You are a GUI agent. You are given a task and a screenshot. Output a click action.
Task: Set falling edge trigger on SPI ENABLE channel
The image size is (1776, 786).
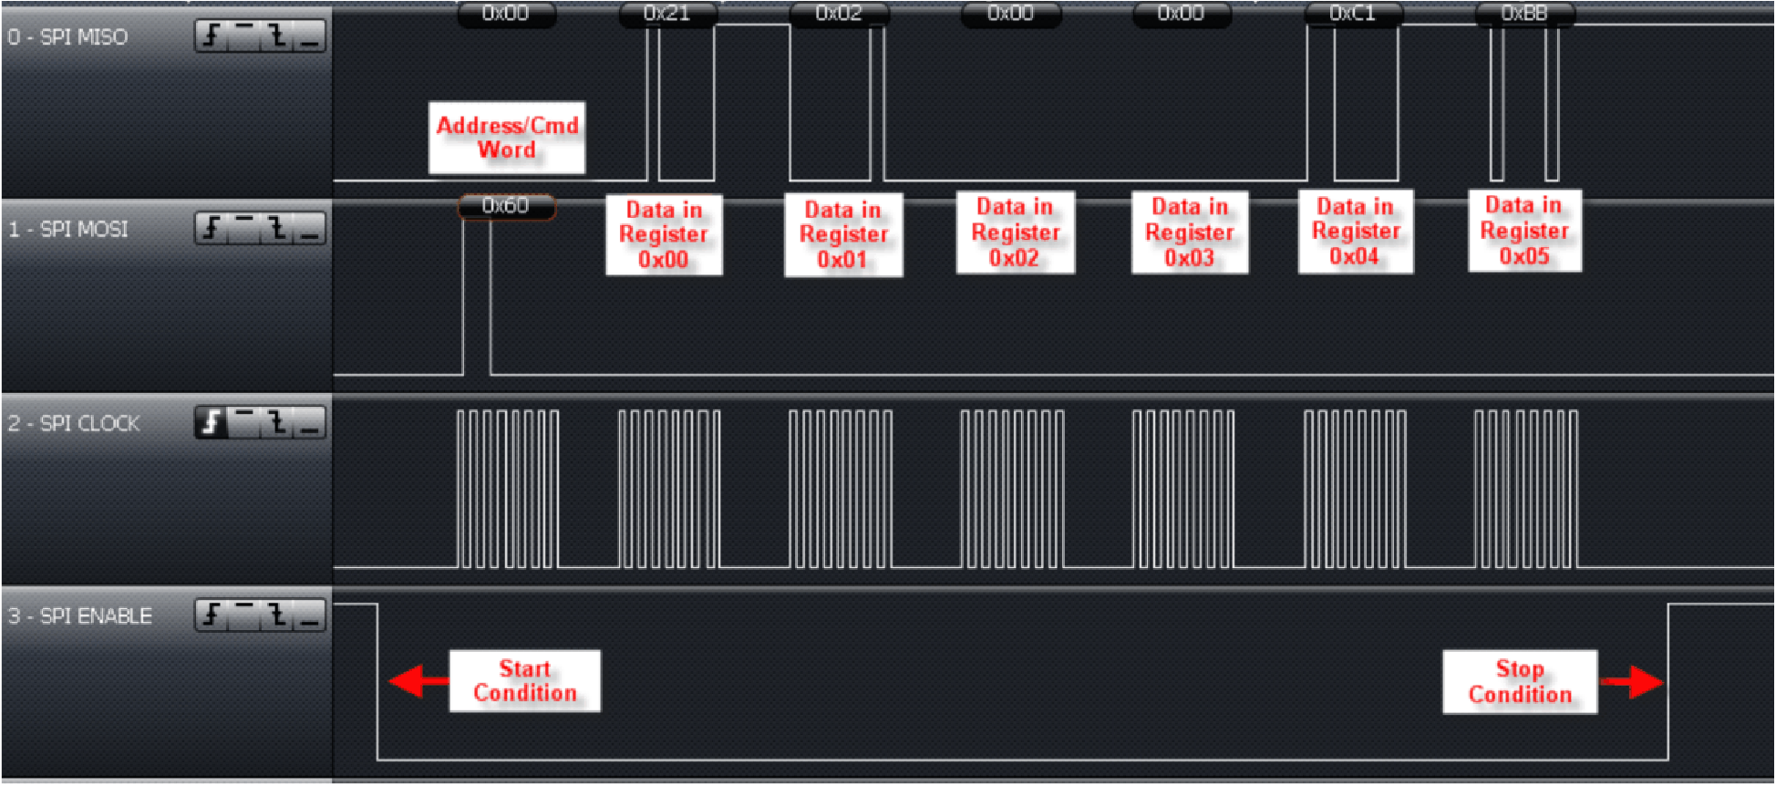277,615
